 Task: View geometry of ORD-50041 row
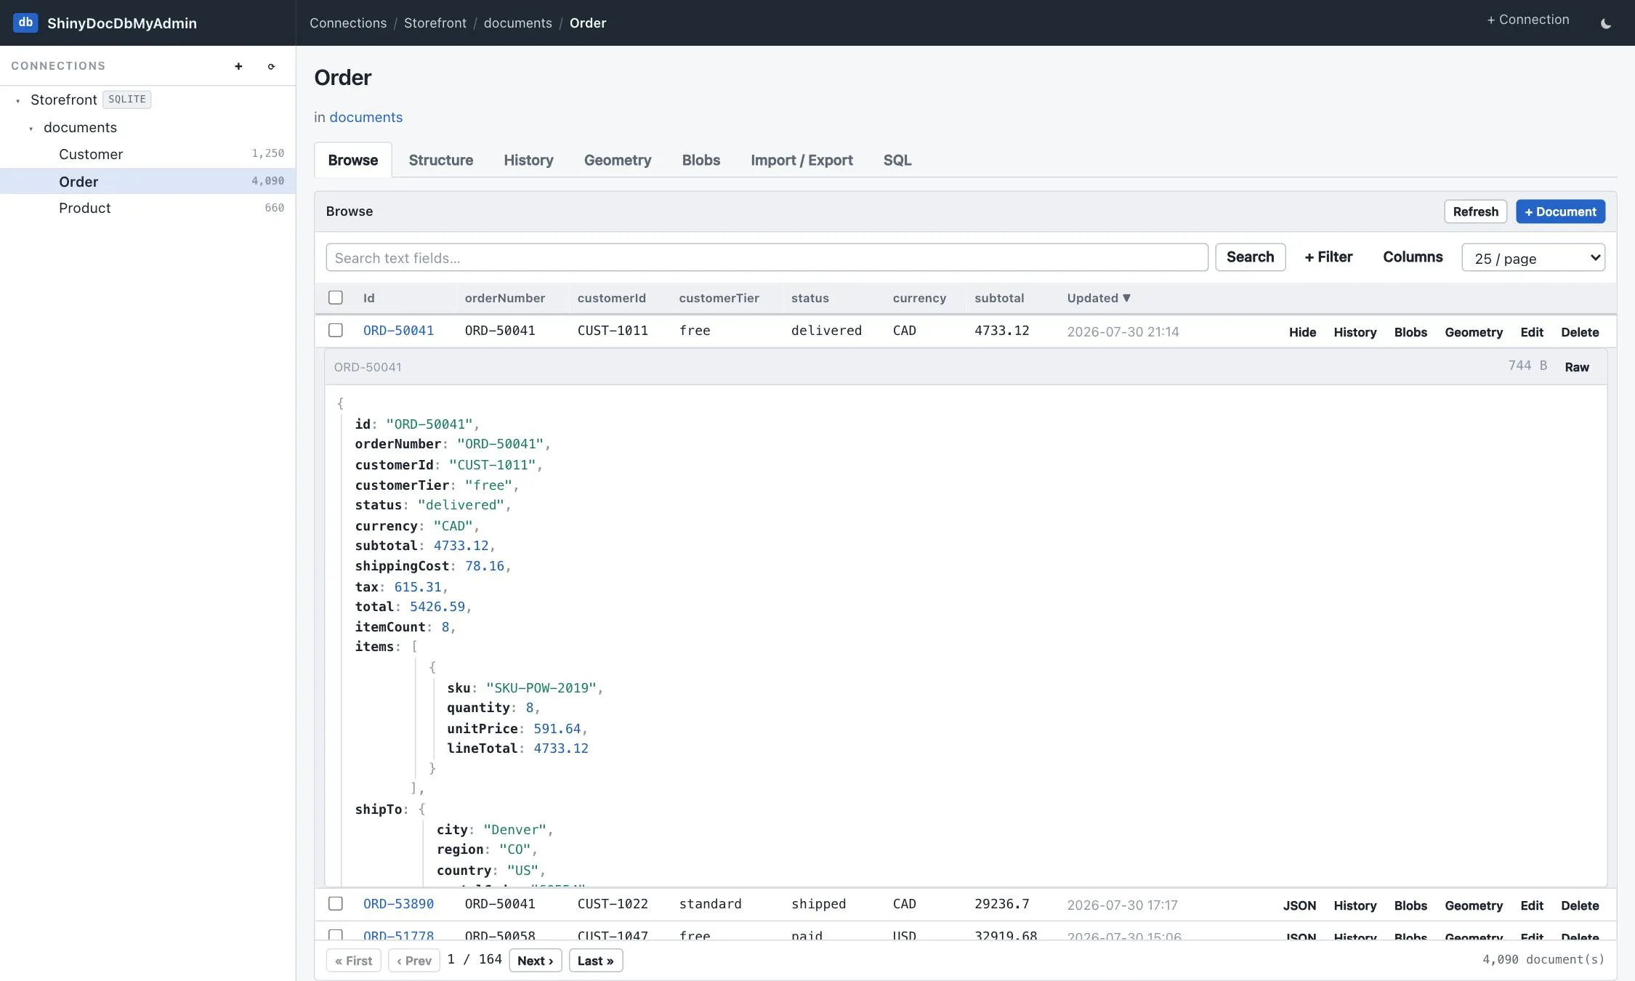click(x=1474, y=332)
